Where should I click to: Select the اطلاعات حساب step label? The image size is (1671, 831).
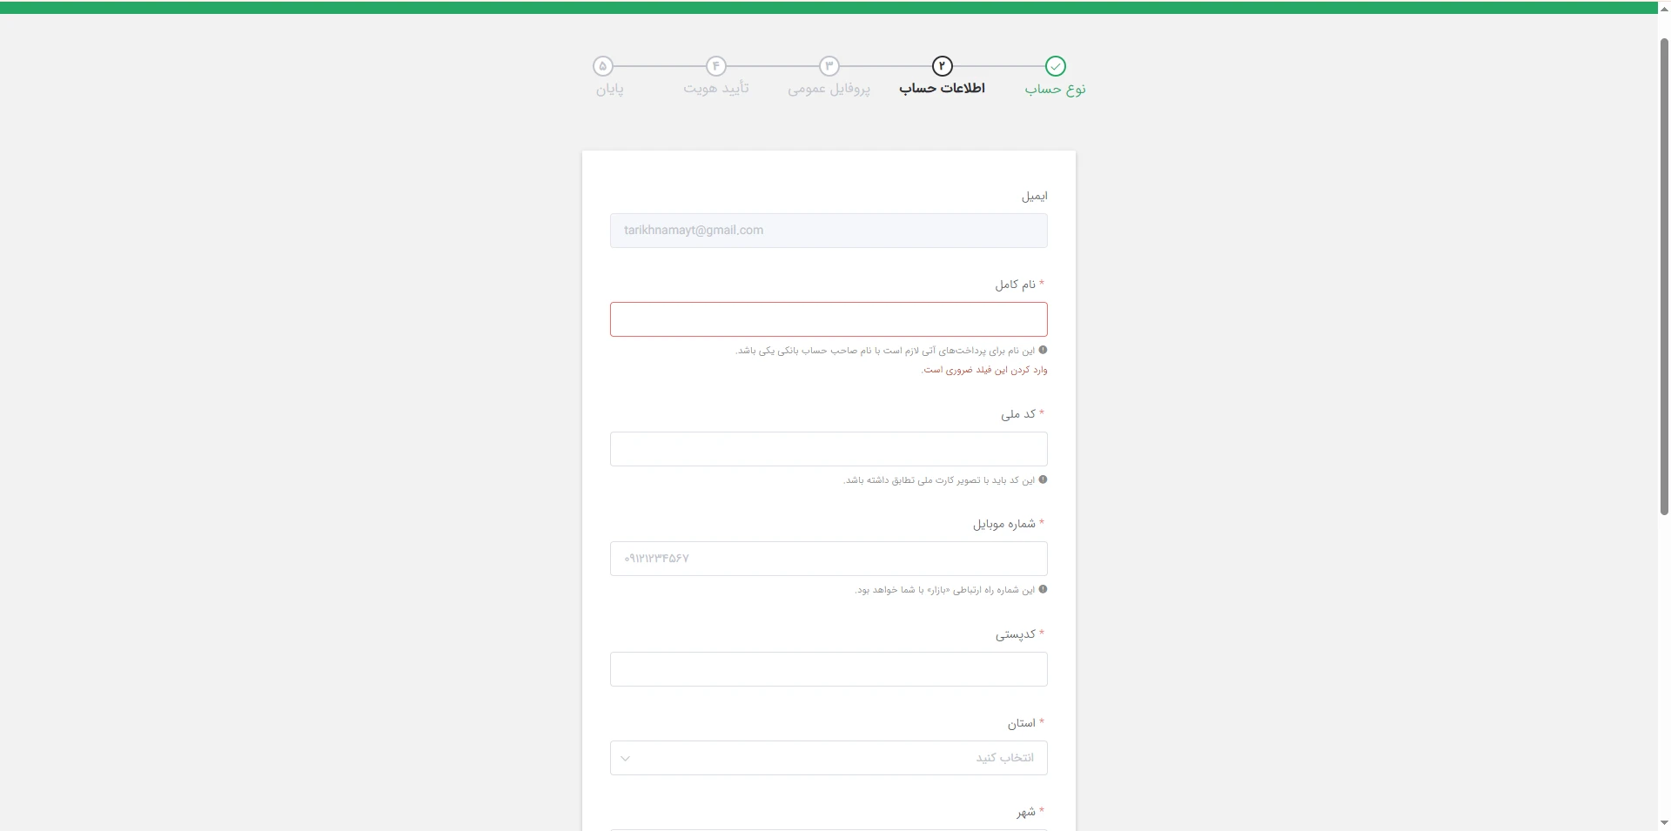(x=942, y=89)
